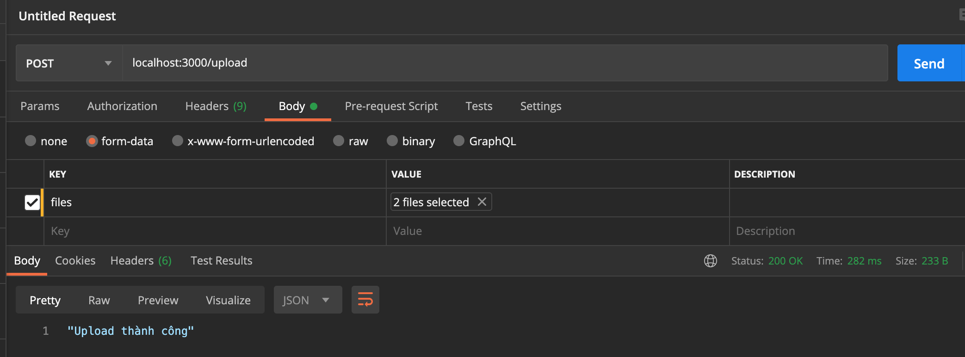This screenshot has height=357, width=965.
Task: Open response Headers (6) tab
Action: click(x=141, y=261)
